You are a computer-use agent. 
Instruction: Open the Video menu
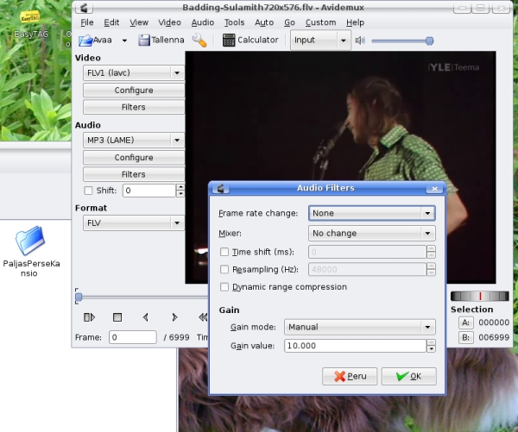(169, 22)
